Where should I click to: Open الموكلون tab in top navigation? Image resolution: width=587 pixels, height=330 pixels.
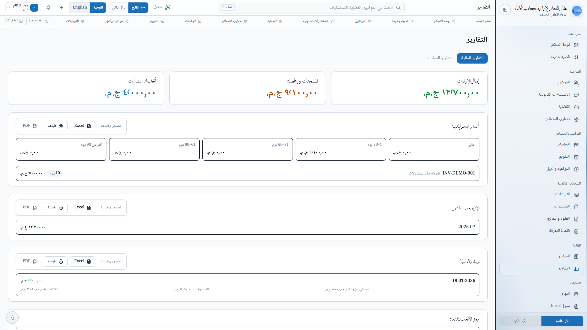(x=363, y=21)
